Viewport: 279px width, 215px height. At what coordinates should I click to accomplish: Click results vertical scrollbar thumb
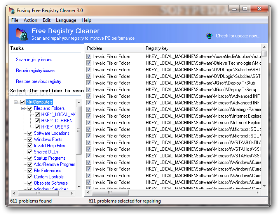click(x=264, y=54)
